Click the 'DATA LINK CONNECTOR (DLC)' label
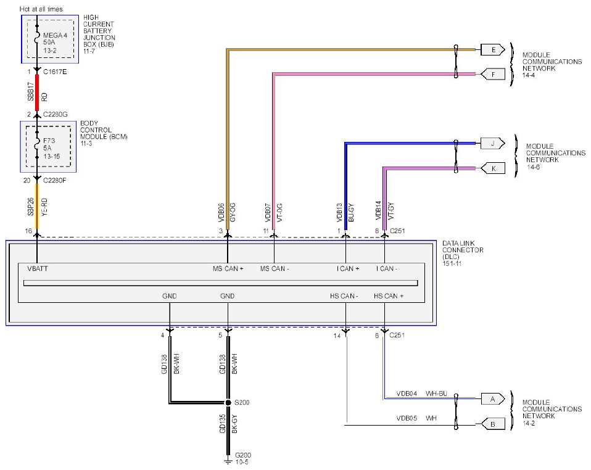The width and height of the screenshot is (591, 470). [463, 250]
